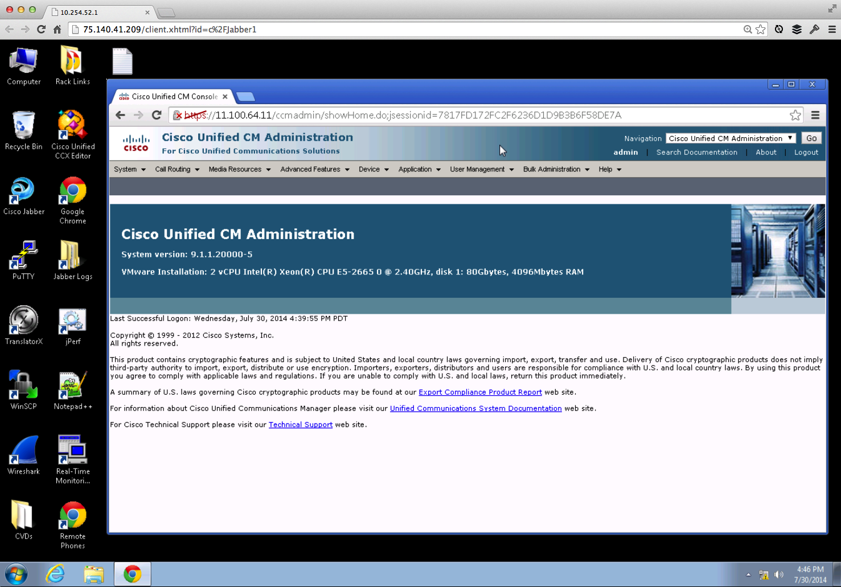Open the Device menu
Image resolution: width=841 pixels, height=587 pixels.
pyautogui.click(x=374, y=169)
